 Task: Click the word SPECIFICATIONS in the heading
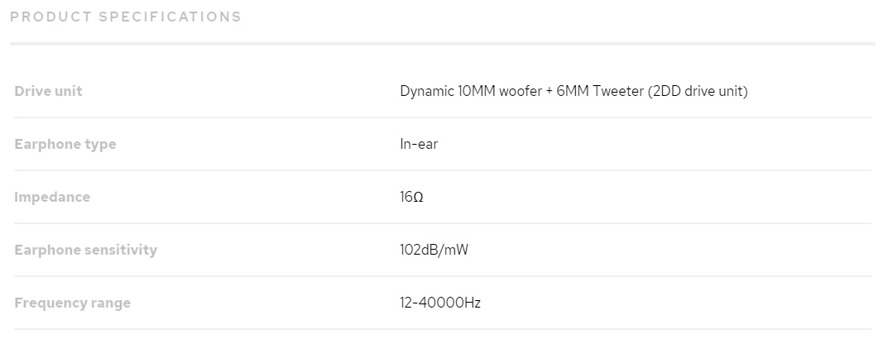coord(170,17)
